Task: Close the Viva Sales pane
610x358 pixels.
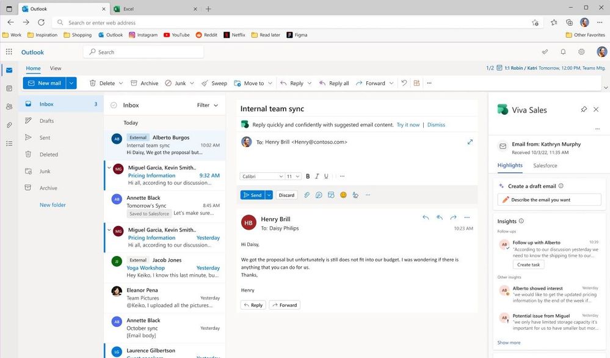Action: [x=596, y=109]
